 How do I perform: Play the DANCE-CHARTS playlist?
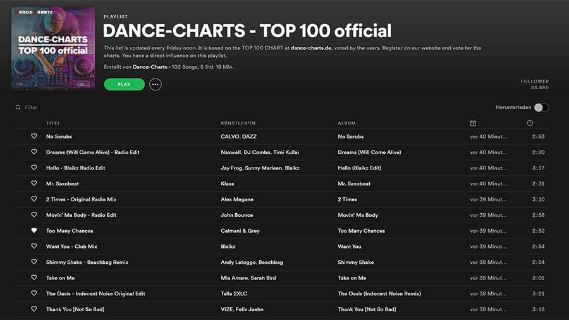click(x=124, y=84)
